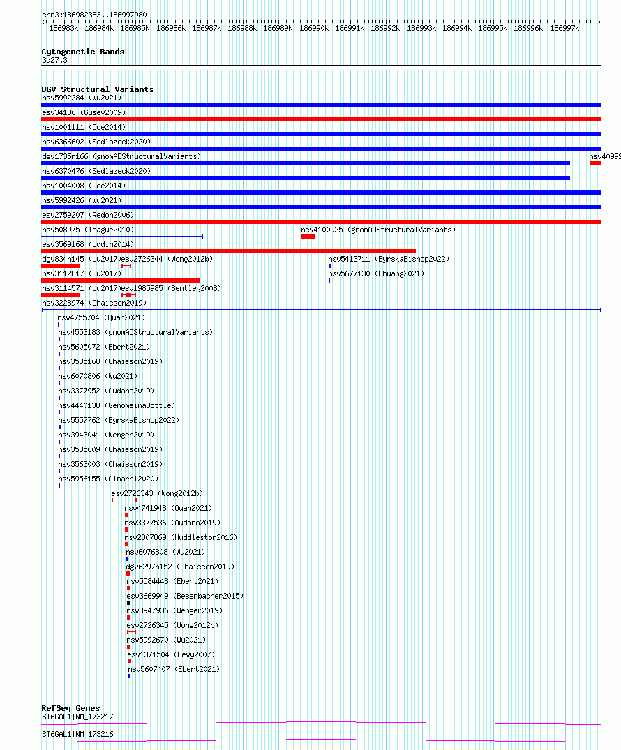Select nsv5605072 (Ebert2021) variant label

[104, 347]
